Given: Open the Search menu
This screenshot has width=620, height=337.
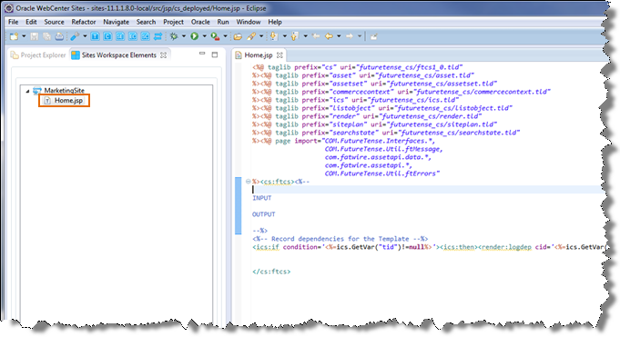Looking at the screenshot, I should coord(146,22).
